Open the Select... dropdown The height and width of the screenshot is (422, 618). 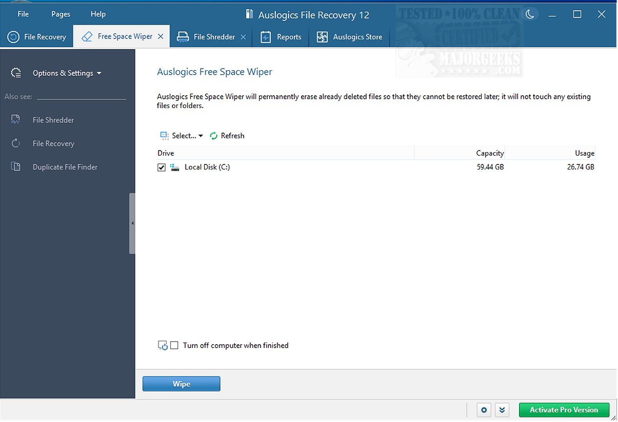pos(182,136)
